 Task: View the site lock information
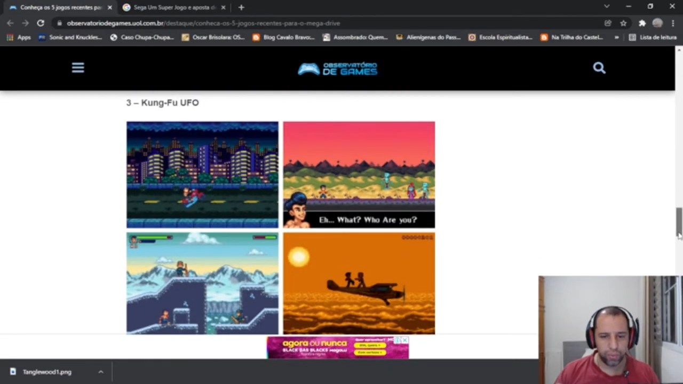click(60, 23)
